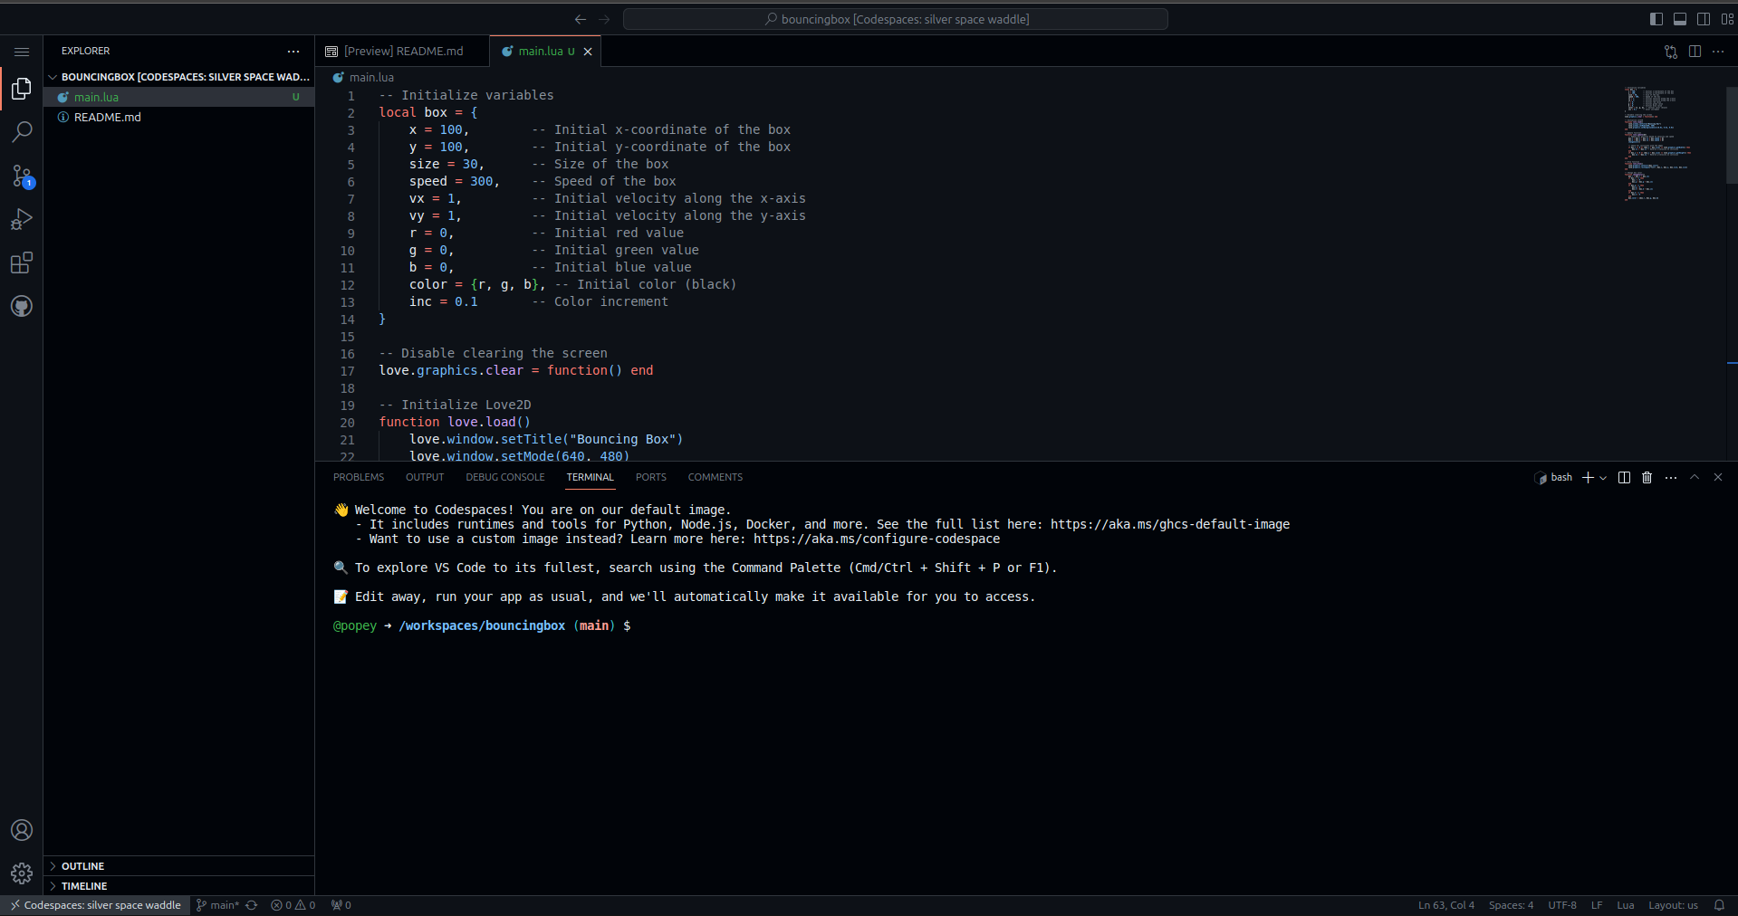Open the Accounts menu
This screenshot has width=1738, height=916.
coord(22,830)
